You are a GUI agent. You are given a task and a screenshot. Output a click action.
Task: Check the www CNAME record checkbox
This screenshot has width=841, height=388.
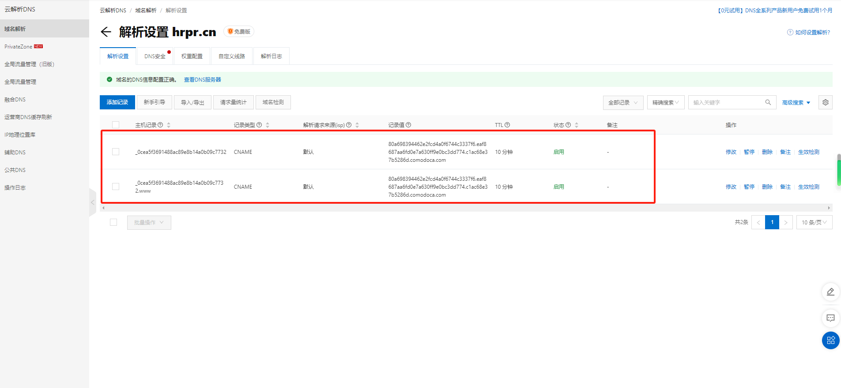pyautogui.click(x=116, y=187)
